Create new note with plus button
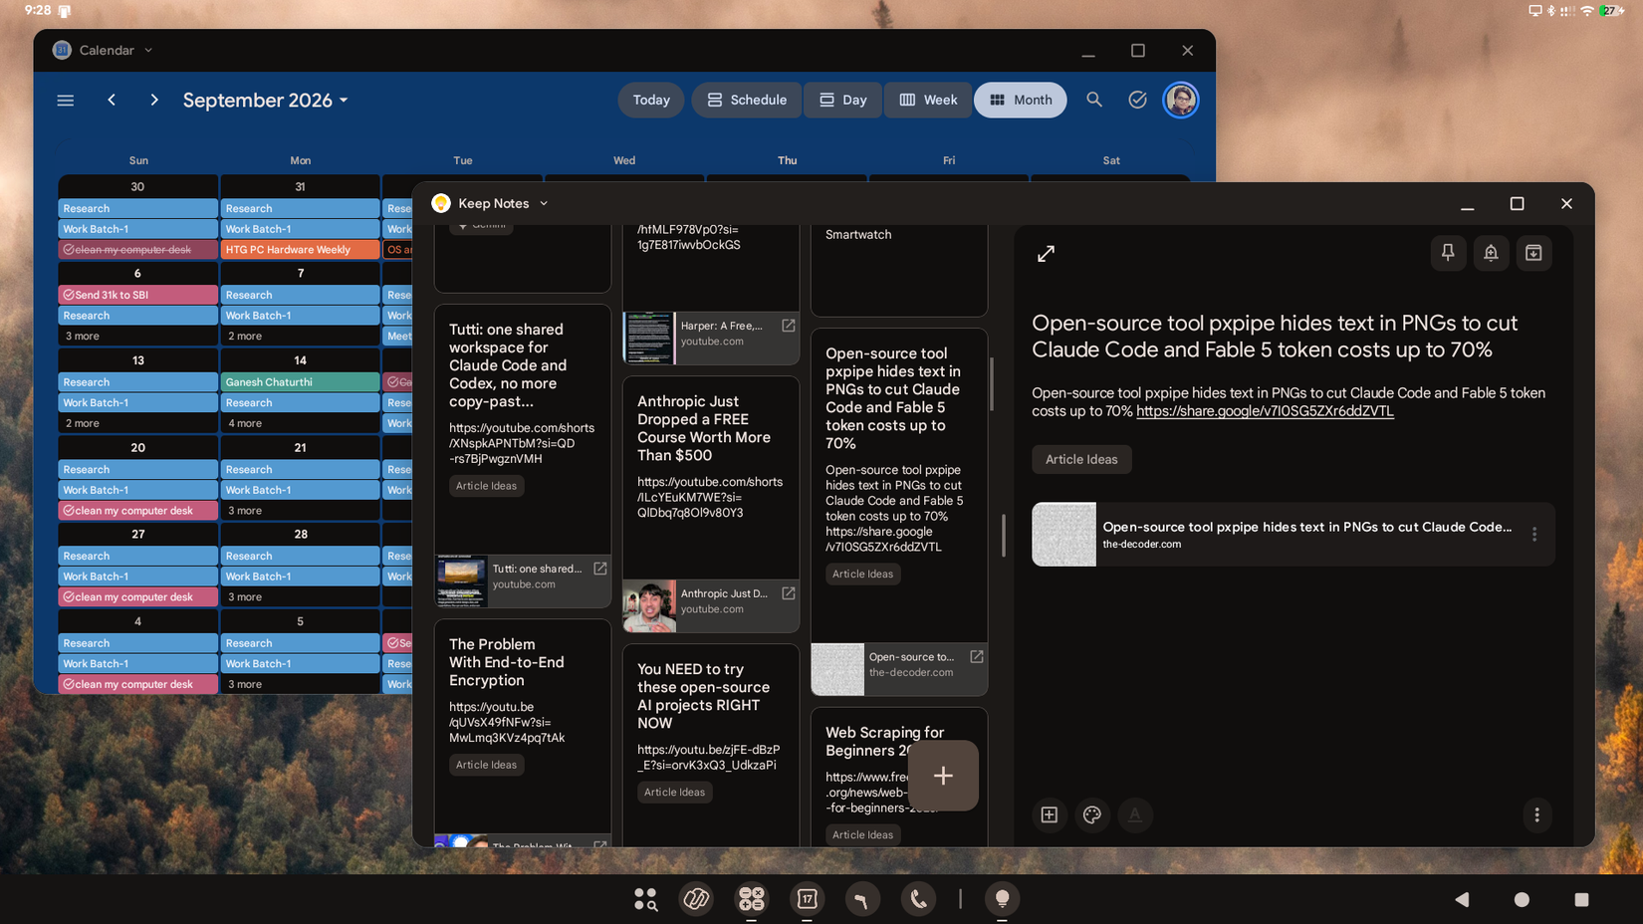Viewport: 1643px width, 924px height. [x=943, y=776]
